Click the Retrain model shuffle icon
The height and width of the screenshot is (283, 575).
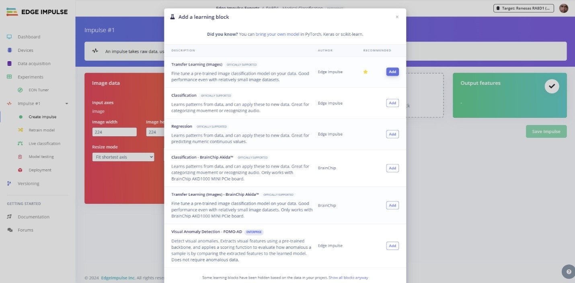click(x=21, y=130)
